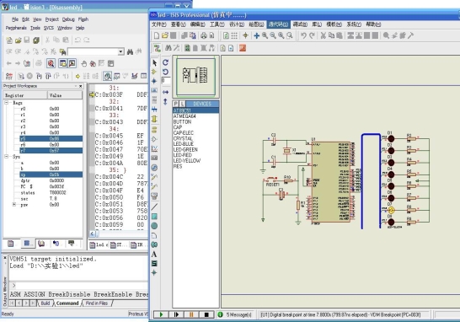The image size is (460, 322).
Task: Open the Keil find combo box dropdown
Action: [120, 51]
